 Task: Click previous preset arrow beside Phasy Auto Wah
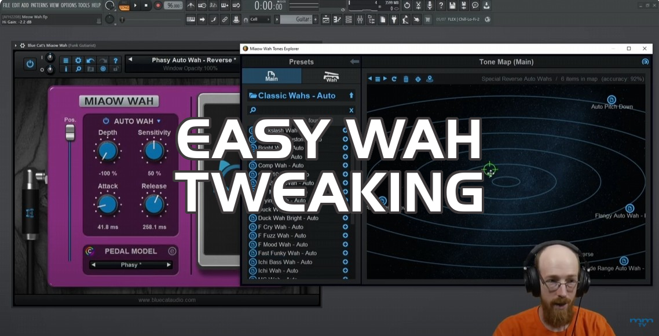coord(130,60)
